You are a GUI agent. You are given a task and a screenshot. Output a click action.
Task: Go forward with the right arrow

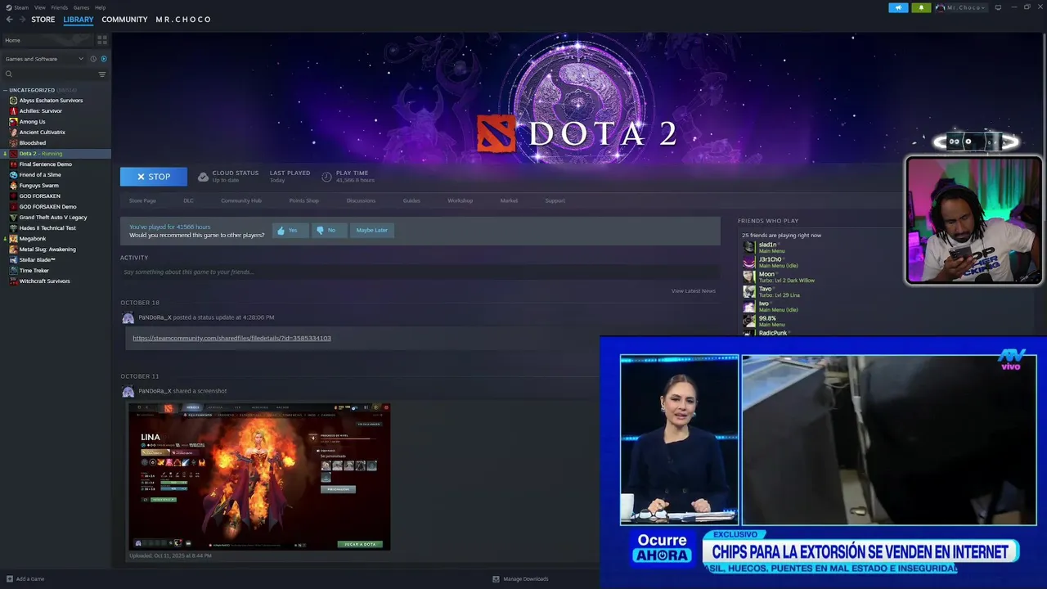(x=21, y=20)
